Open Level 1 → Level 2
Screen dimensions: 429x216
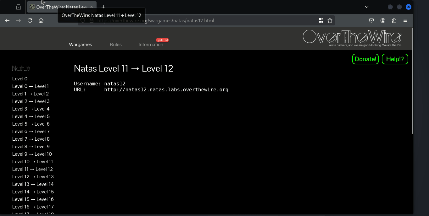pyautogui.click(x=31, y=94)
